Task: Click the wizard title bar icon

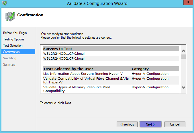Action: [5, 3]
